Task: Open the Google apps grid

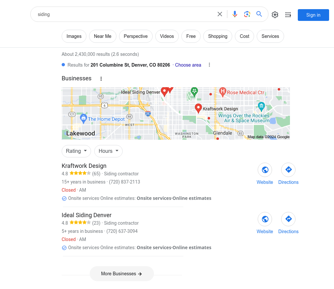Action: [x=288, y=15]
